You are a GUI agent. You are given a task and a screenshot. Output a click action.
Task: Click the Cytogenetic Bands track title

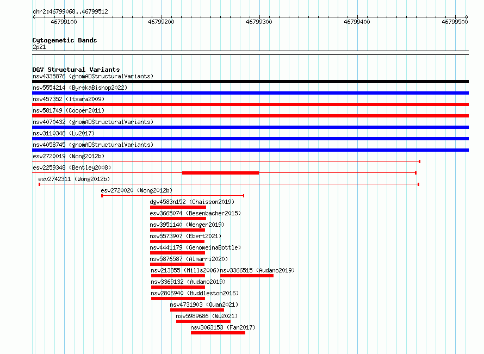pos(65,40)
